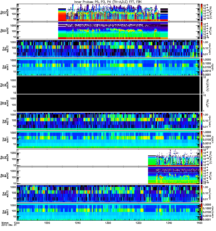Click the black empty thd fff edc34 panel
The height and width of the screenshot is (231, 216).
tap(108, 85)
